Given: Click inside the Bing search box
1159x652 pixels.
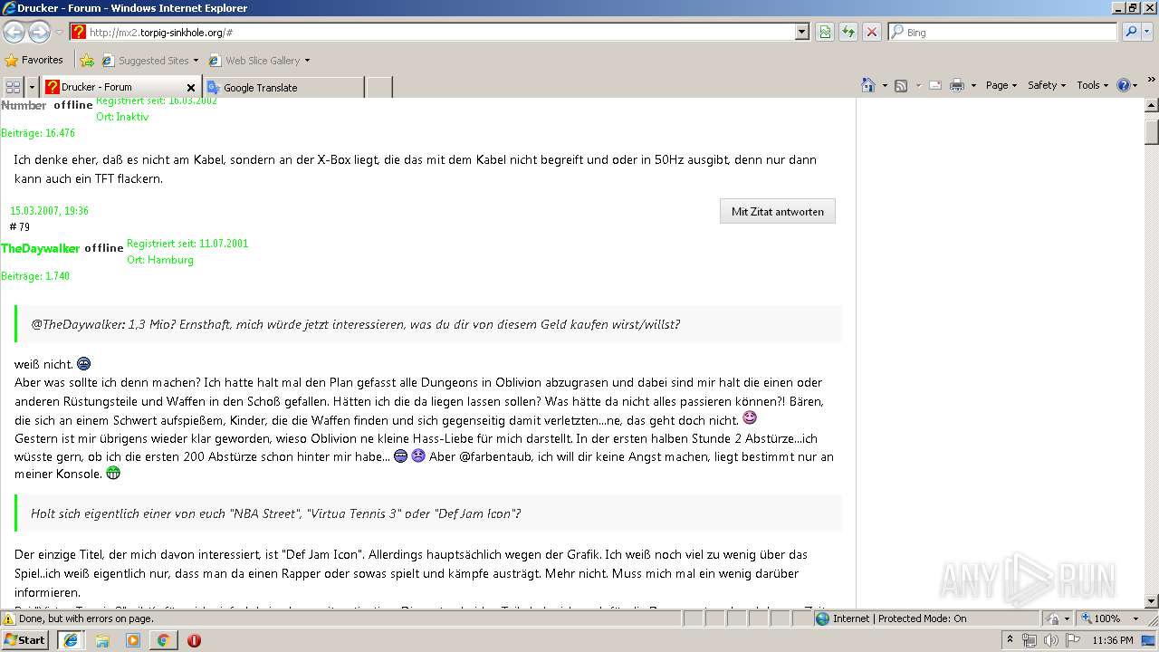Looking at the screenshot, I should tap(1003, 32).
